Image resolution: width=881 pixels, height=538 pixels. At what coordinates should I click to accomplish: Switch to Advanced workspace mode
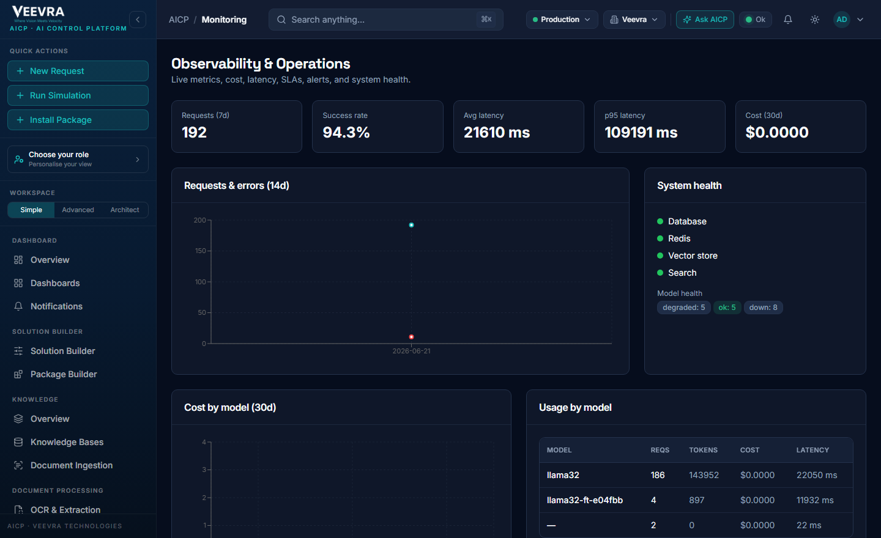(x=78, y=210)
